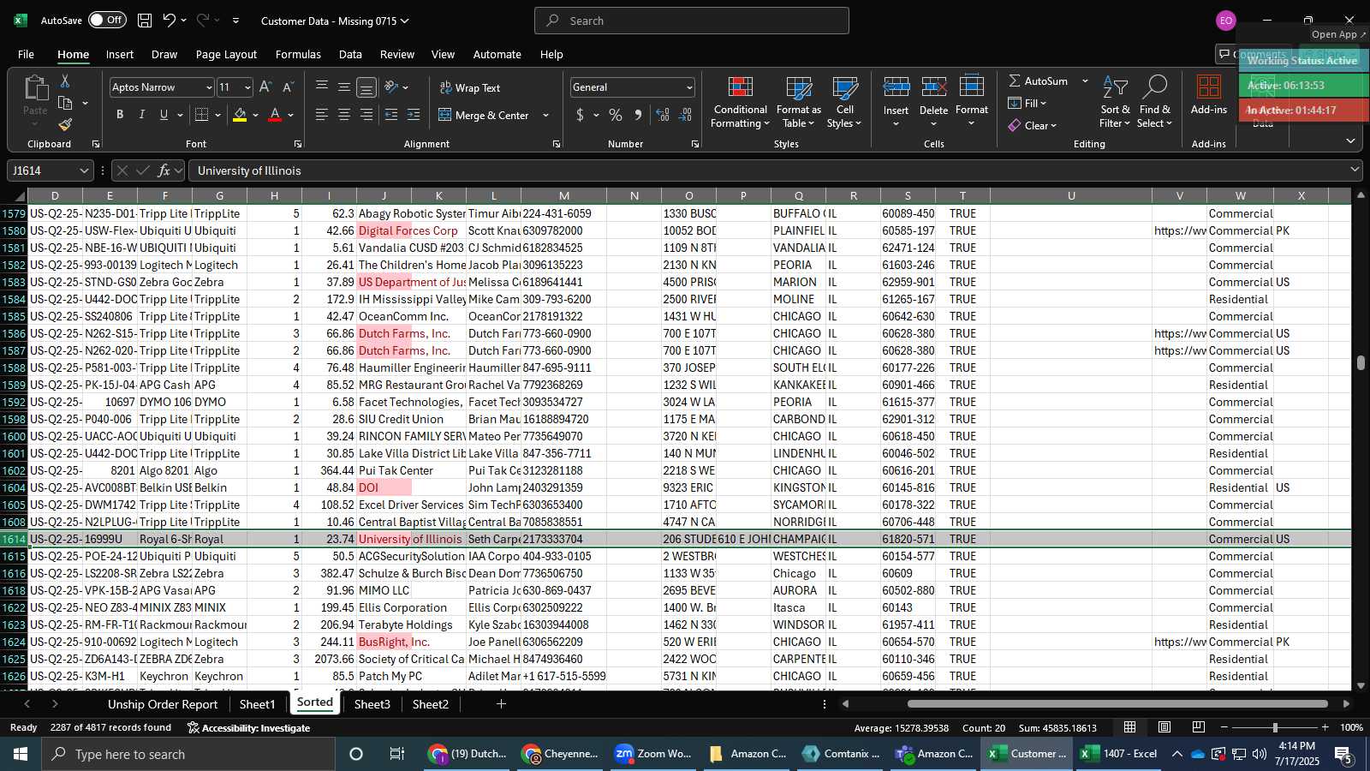1370x771 pixels.
Task: Open the Data ribbon tab
Action: 350,54
